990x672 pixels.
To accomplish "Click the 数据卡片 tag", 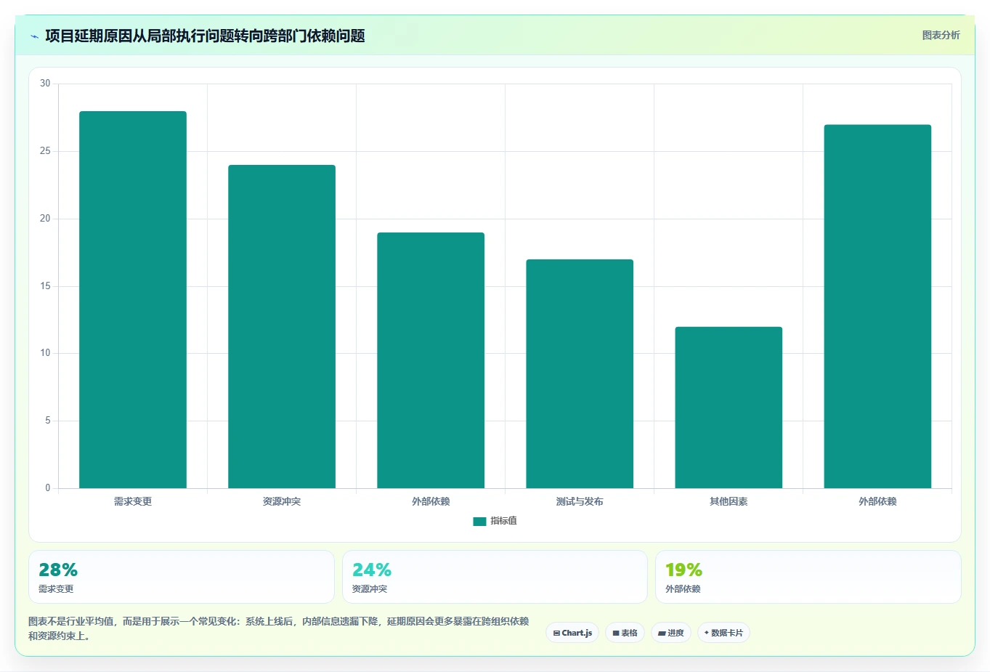I will click(723, 633).
